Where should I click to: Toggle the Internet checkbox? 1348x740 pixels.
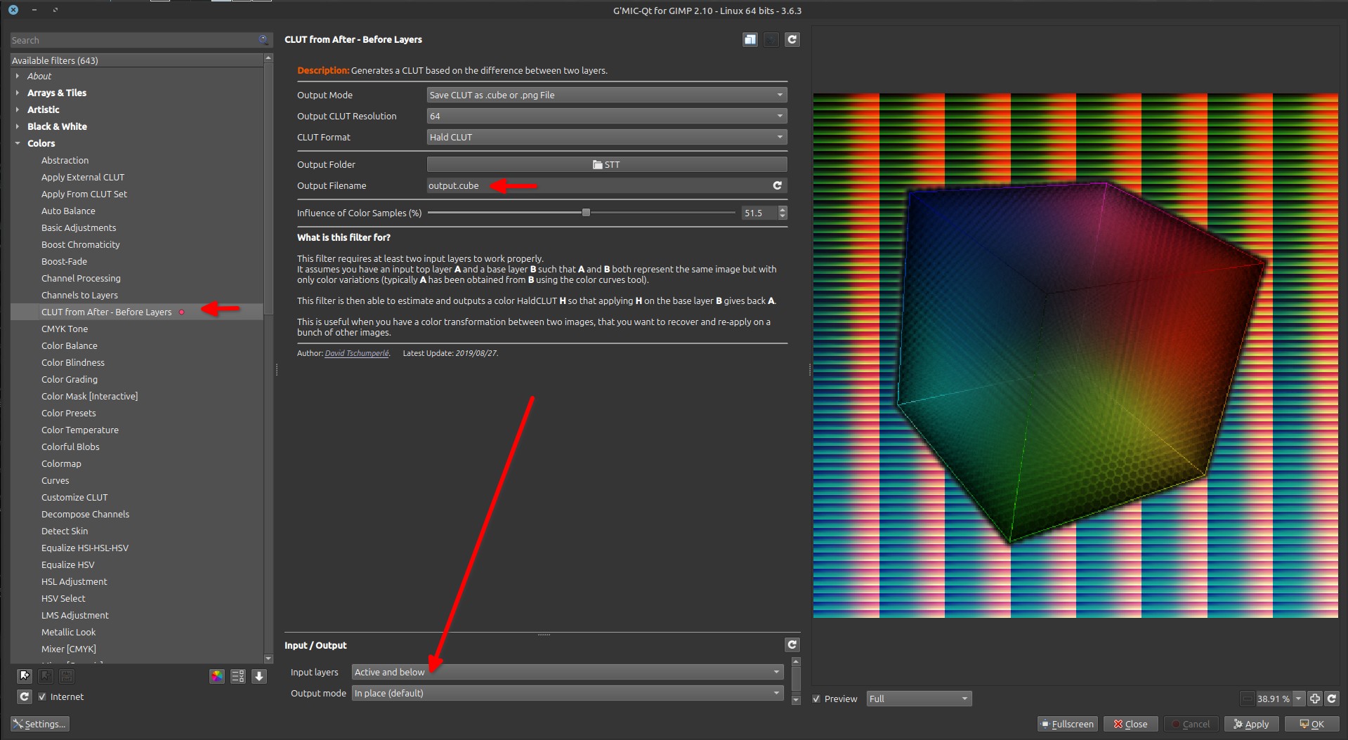(x=43, y=697)
